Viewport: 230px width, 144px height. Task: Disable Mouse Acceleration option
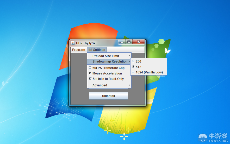click(x=90, y=73)
